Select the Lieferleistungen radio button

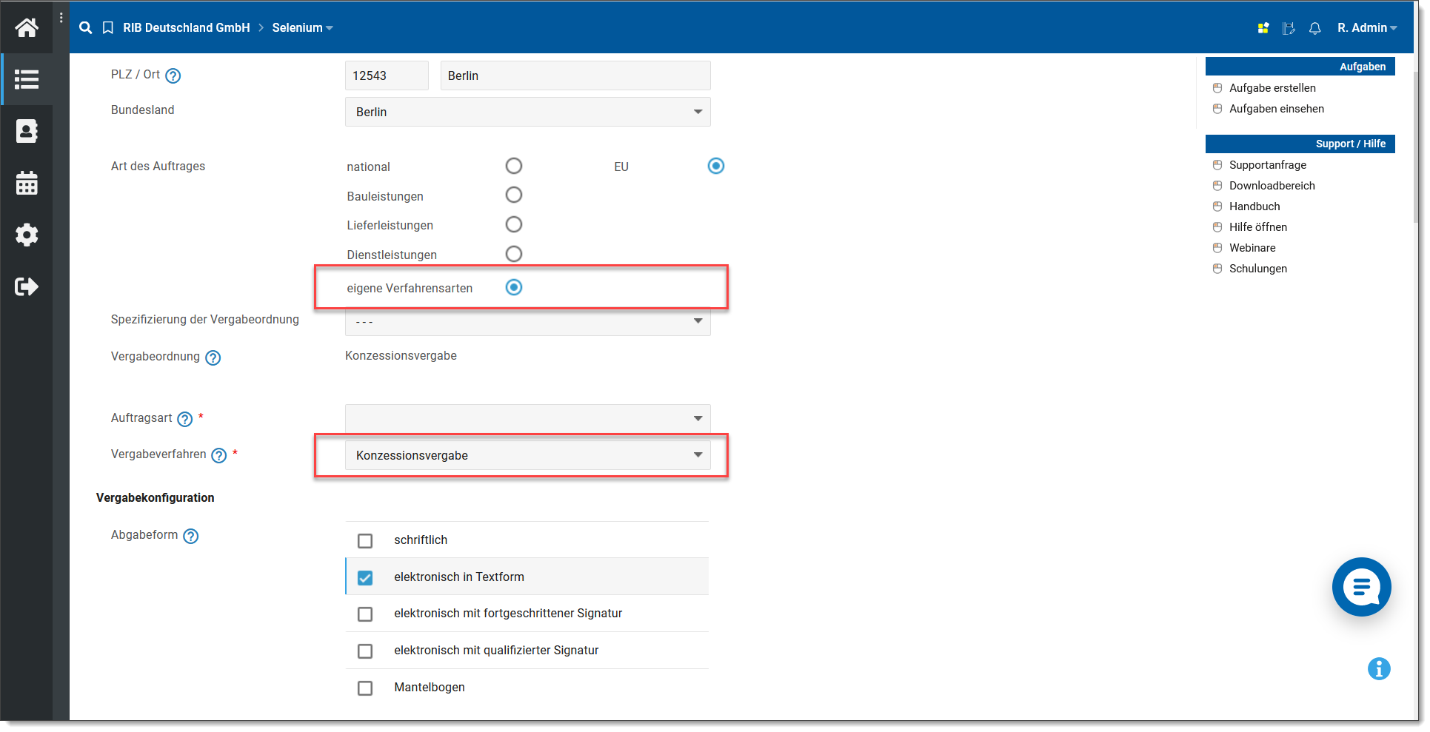(x=514, y=224)
